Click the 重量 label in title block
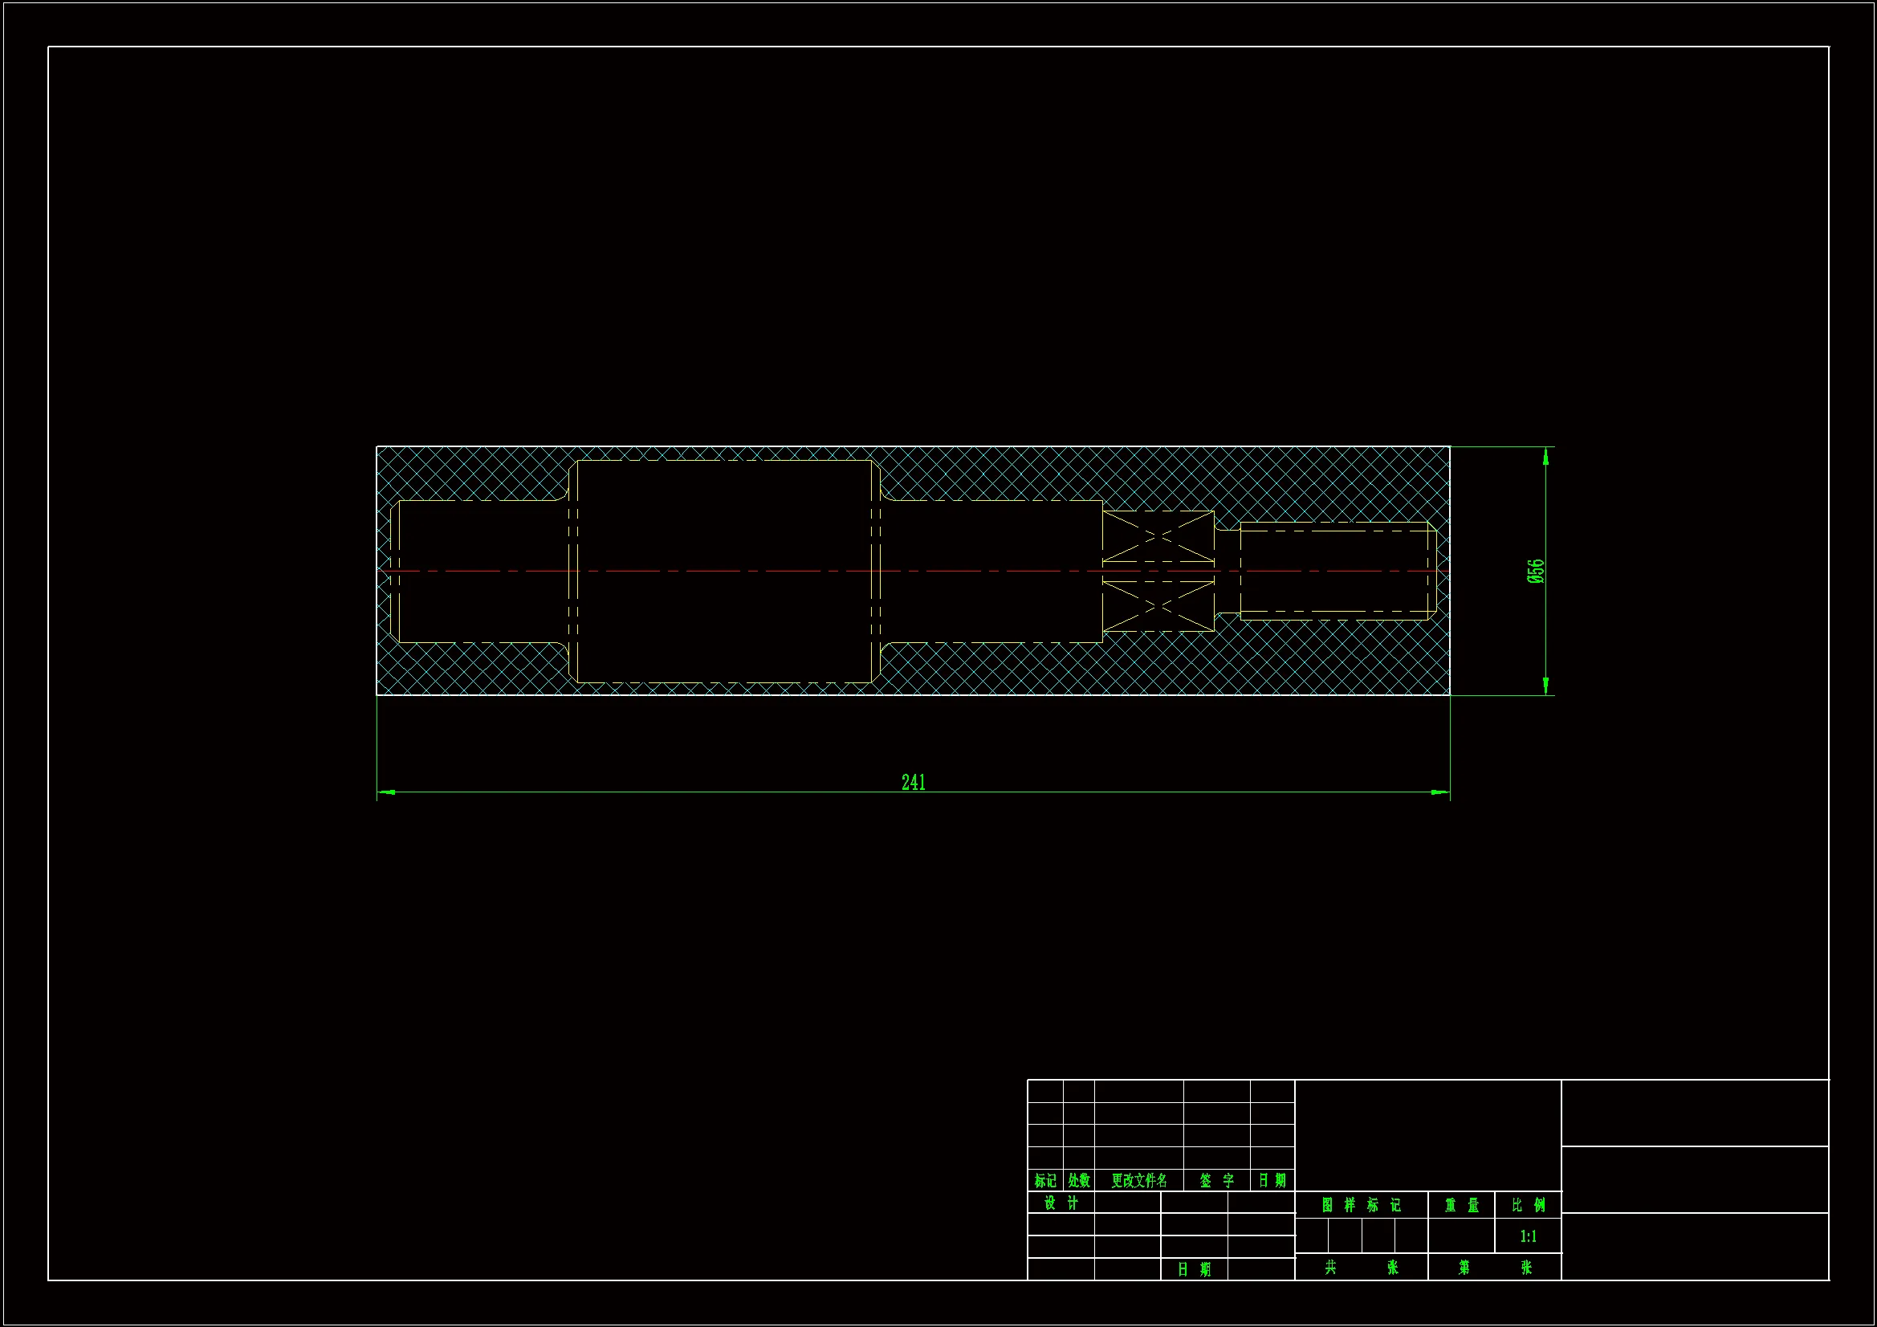 [1462, 1205]
